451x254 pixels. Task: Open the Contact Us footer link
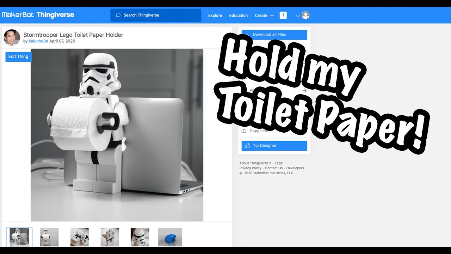[274, 168]
